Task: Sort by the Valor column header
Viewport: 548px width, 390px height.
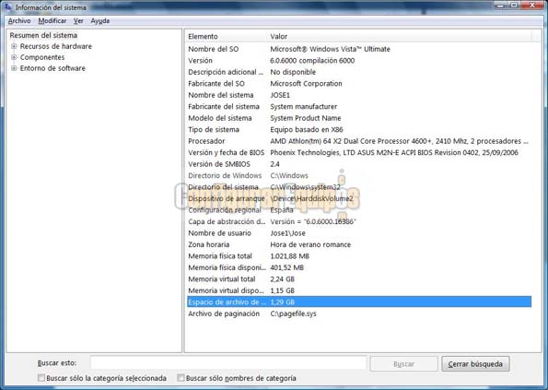Action: click(400, 36)
